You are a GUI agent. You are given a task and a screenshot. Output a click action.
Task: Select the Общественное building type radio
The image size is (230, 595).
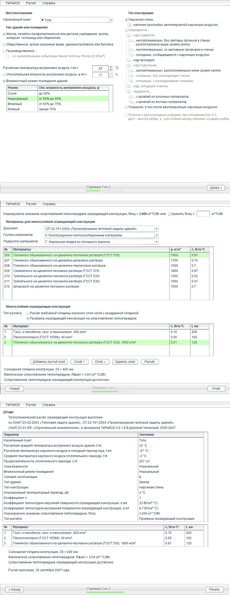click(4, 44)
